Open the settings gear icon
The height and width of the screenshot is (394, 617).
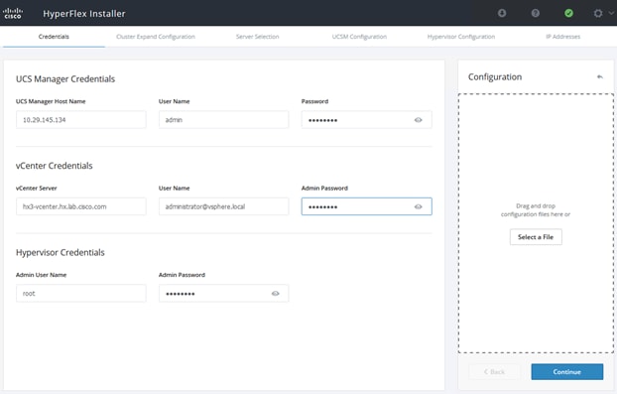coord(598,13)
